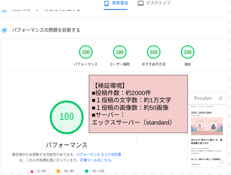The width and height of the screenshot is (231, 175).
Task: Click the green circle 90–100 legend icon
Action: tap(87, 171)
